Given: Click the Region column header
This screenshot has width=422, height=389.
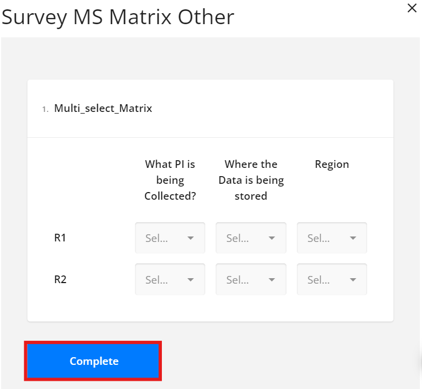Looking at the screenshot, I should pos(332,164).
